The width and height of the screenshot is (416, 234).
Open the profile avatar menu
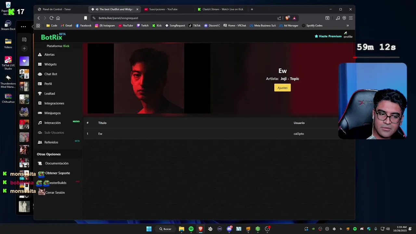[x=348, y=35]
